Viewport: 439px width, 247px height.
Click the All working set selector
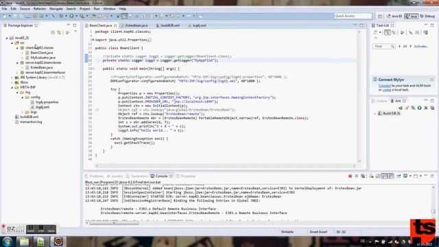coord(405,46)
